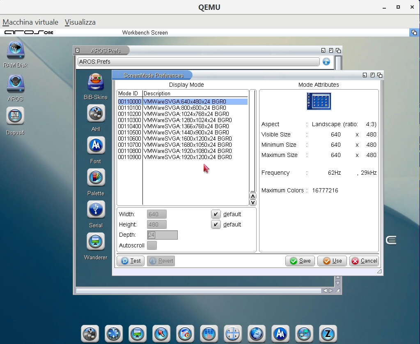The image size is (420, 344).
Task: Toggle the Width default checkbox
Action: coord(216,214)
